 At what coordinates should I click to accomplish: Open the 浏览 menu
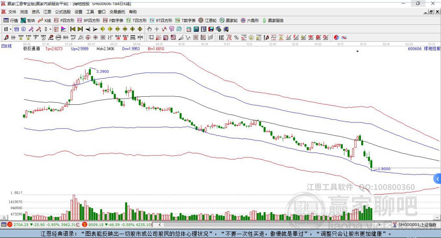24,12
